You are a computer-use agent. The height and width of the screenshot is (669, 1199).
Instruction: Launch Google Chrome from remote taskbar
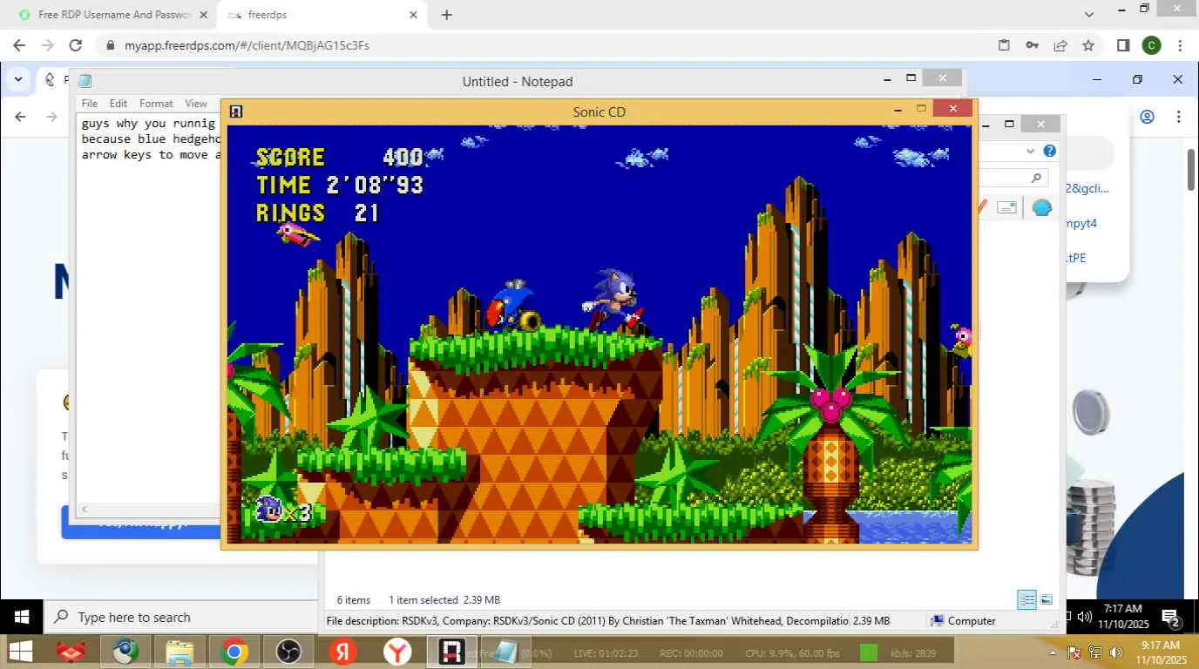234,652
